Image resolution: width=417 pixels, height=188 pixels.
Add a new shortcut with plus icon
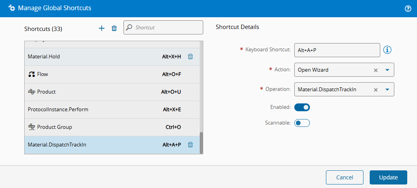point(102,28)
